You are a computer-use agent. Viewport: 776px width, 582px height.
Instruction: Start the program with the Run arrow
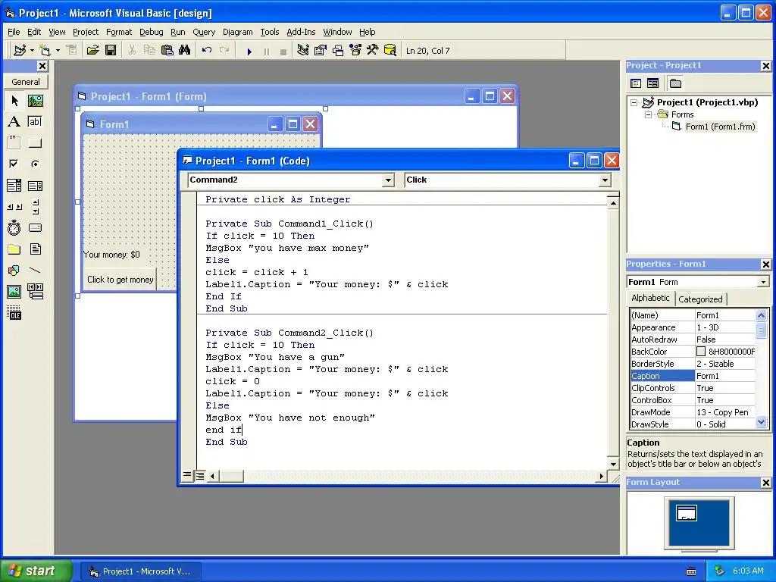click(x=249, y=51)
